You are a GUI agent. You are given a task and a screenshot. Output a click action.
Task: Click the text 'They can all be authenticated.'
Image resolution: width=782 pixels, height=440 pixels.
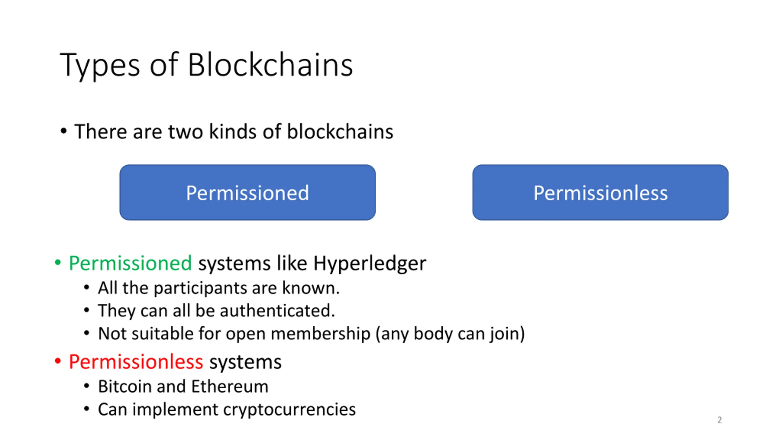[217, 311]
